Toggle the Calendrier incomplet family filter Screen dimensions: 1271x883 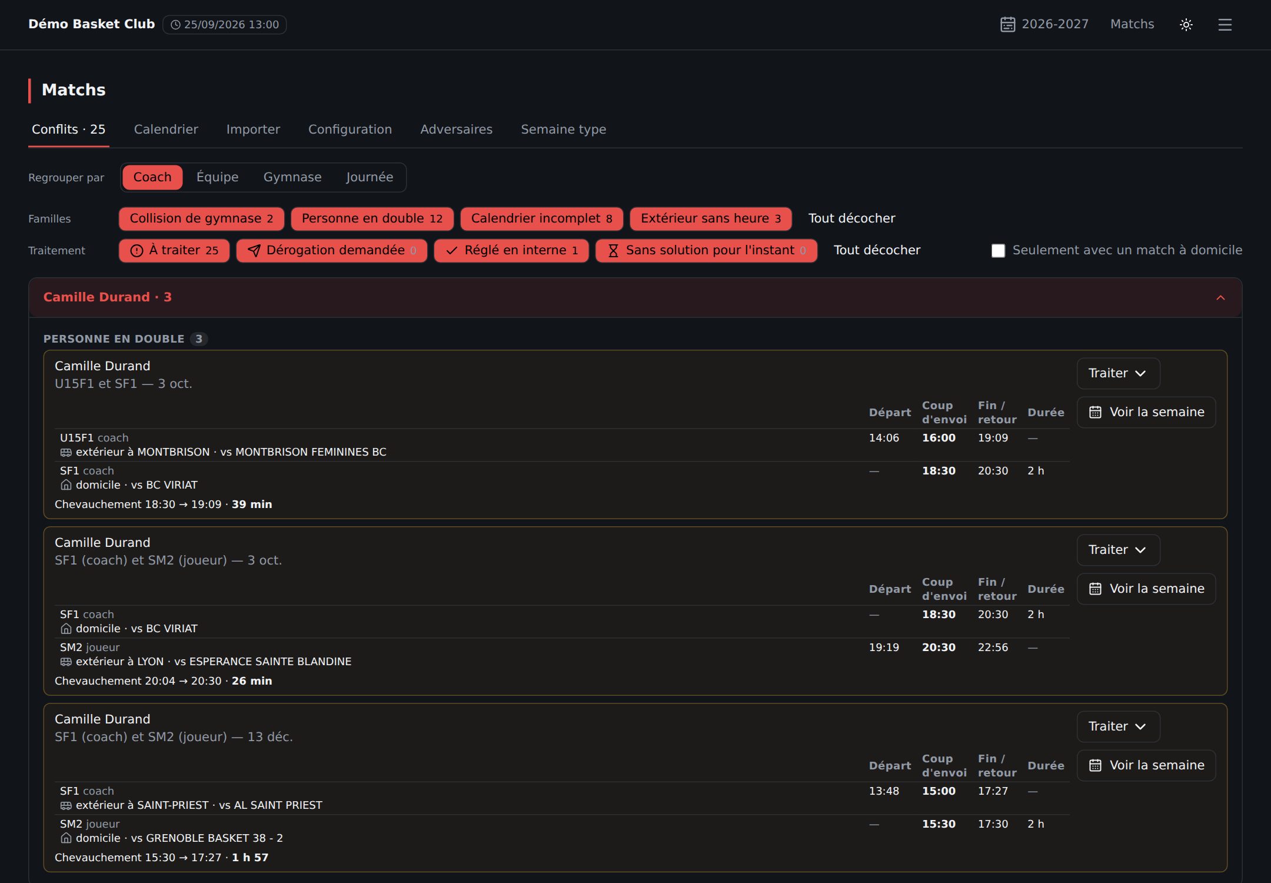pos(541,219)
